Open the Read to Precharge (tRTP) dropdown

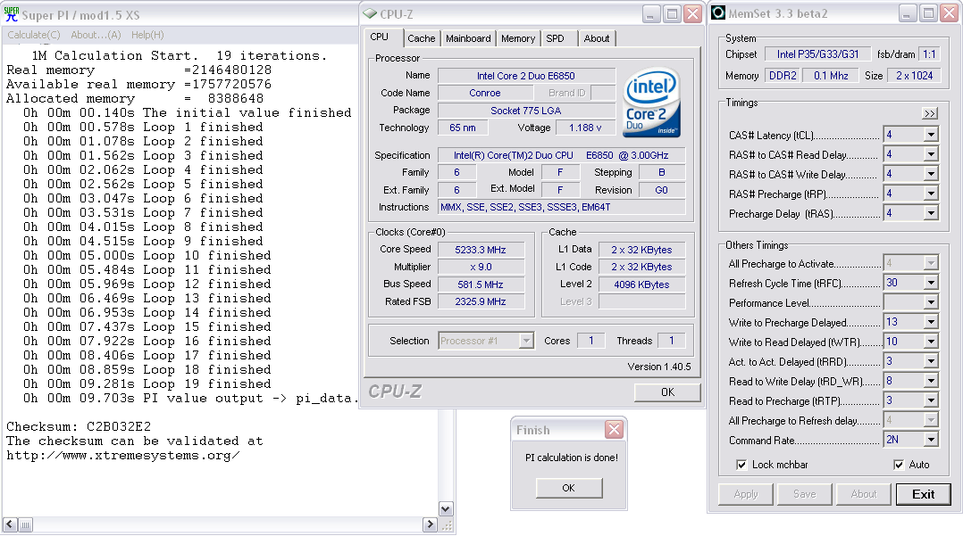tap(931, 400)
